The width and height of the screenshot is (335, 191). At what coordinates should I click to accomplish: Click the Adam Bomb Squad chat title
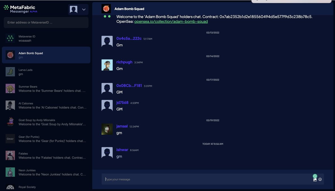click(x=129, y=9)
